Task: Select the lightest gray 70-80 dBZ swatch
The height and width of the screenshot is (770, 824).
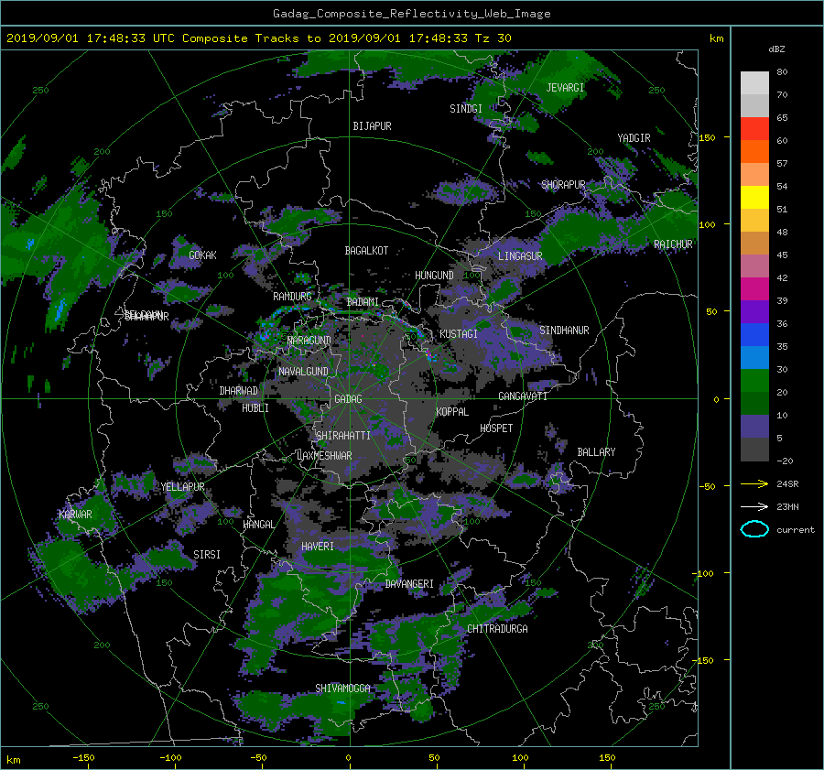Action: coord(754,82)
